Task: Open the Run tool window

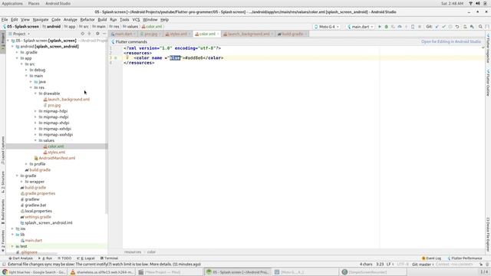Action: point(45,258)
